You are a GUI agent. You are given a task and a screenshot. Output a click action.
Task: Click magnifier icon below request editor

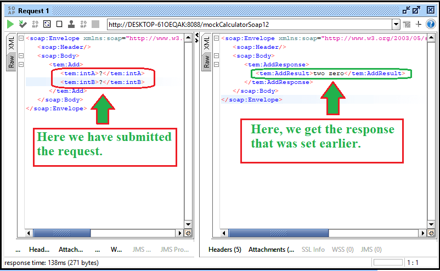[x=188, y=233]
